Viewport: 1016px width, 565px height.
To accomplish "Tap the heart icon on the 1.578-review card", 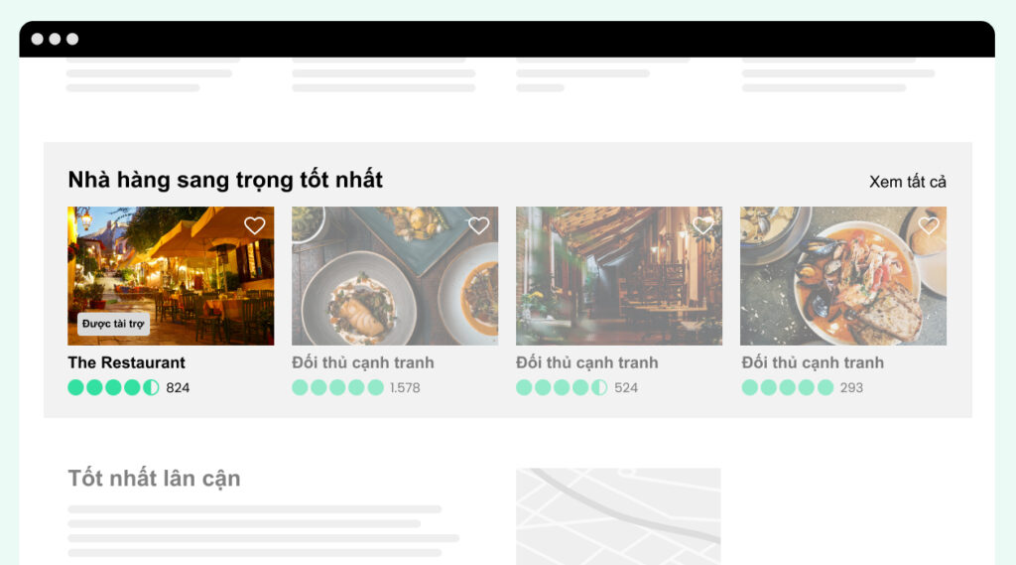I will 479,225.
